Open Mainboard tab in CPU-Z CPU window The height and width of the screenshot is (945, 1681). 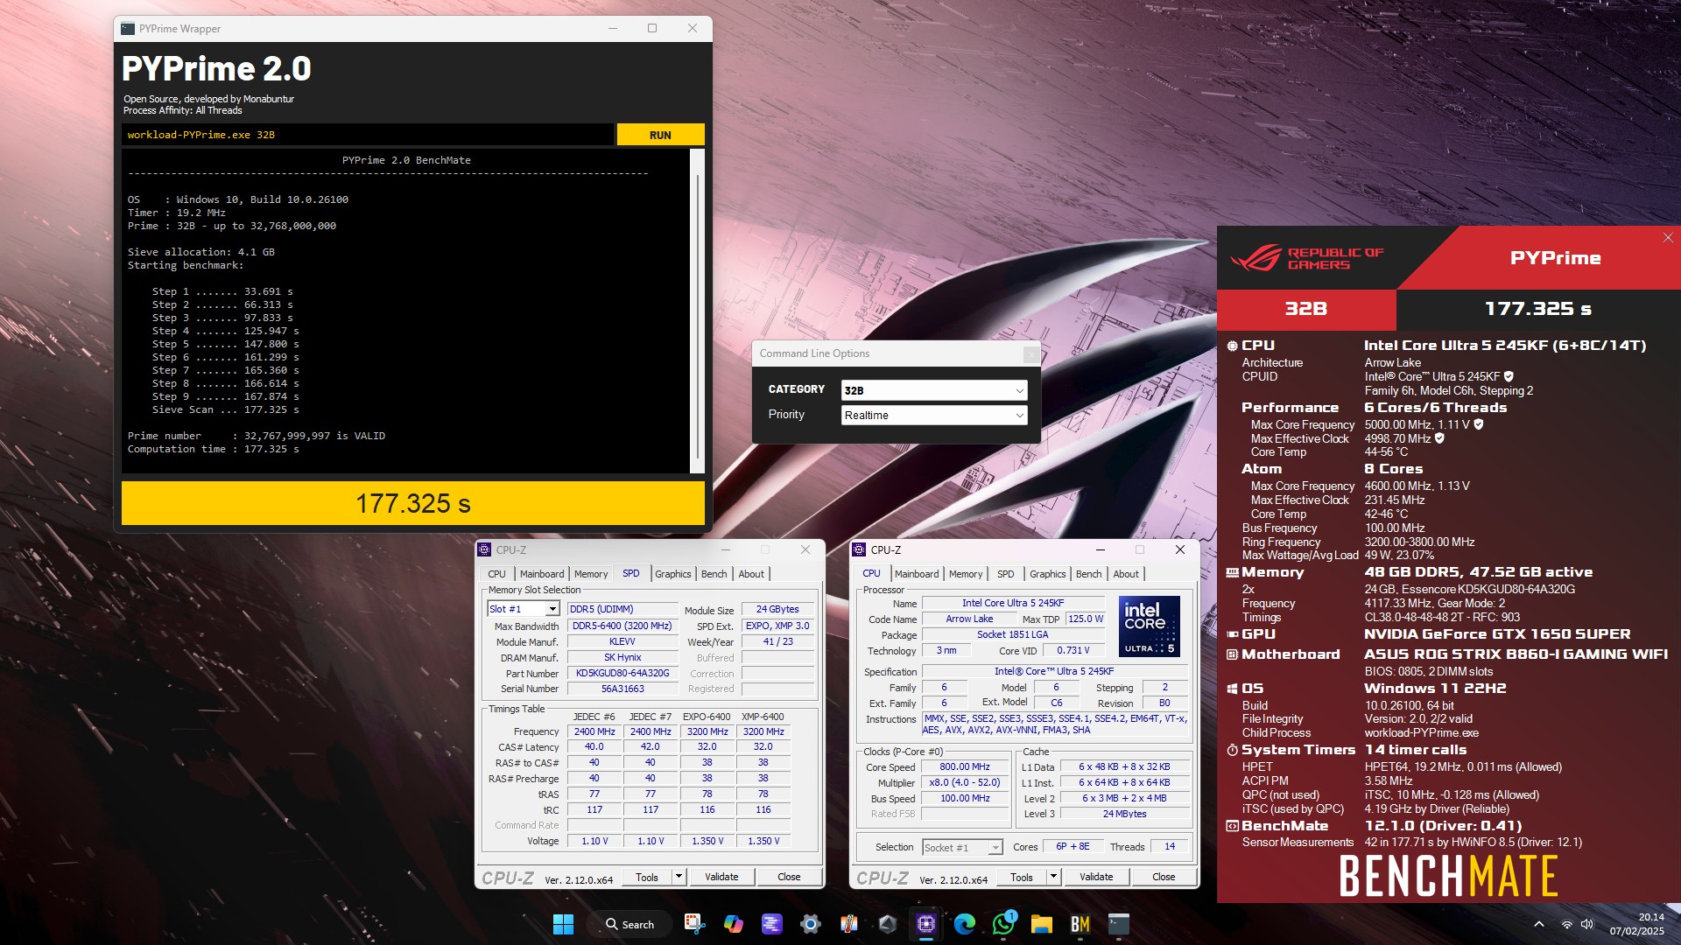pyautogui.click(x=917, y=574)
